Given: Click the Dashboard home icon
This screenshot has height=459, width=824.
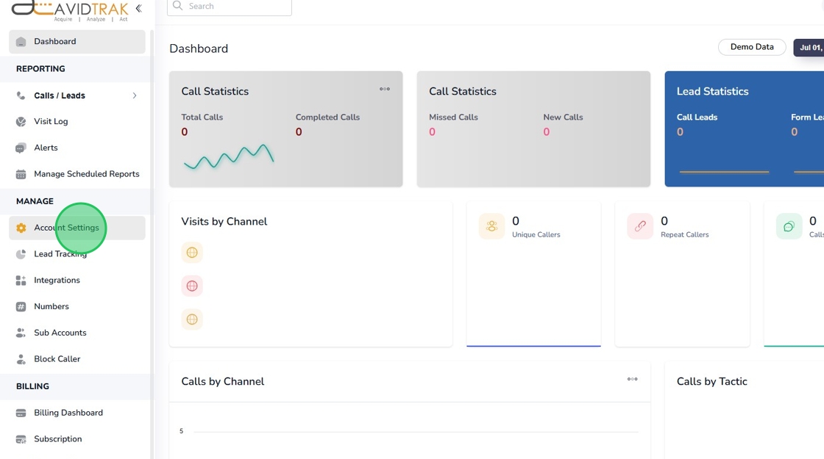Looking at the screenshot, I should 21,41.
